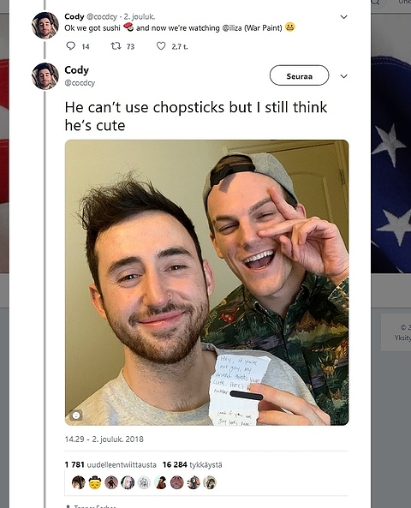Click first liker avatar in row

pyautogui.click(x=79, y=482)
